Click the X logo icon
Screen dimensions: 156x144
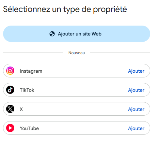[x=10, y=109]
